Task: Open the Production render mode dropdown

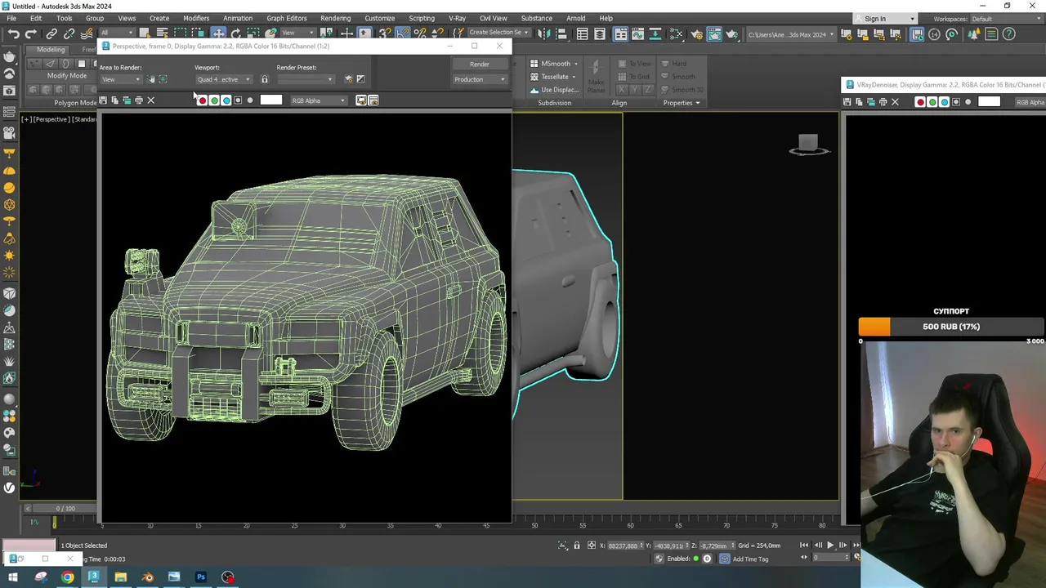Action: coord(480,79)
